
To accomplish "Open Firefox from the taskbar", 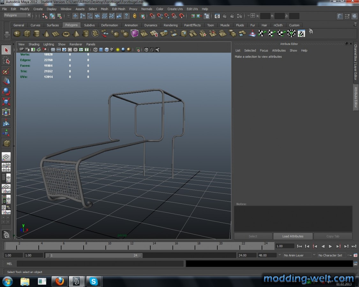I will pos(60,281).
